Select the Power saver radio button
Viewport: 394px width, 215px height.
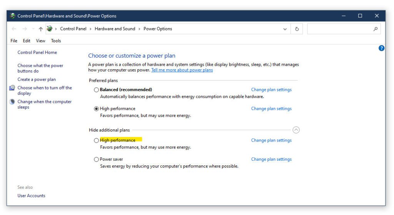tap(96, 159)
